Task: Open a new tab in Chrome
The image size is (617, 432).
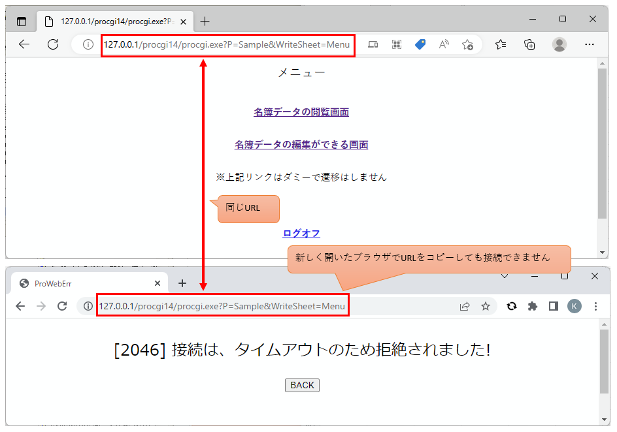Action: tap(182, 283)
